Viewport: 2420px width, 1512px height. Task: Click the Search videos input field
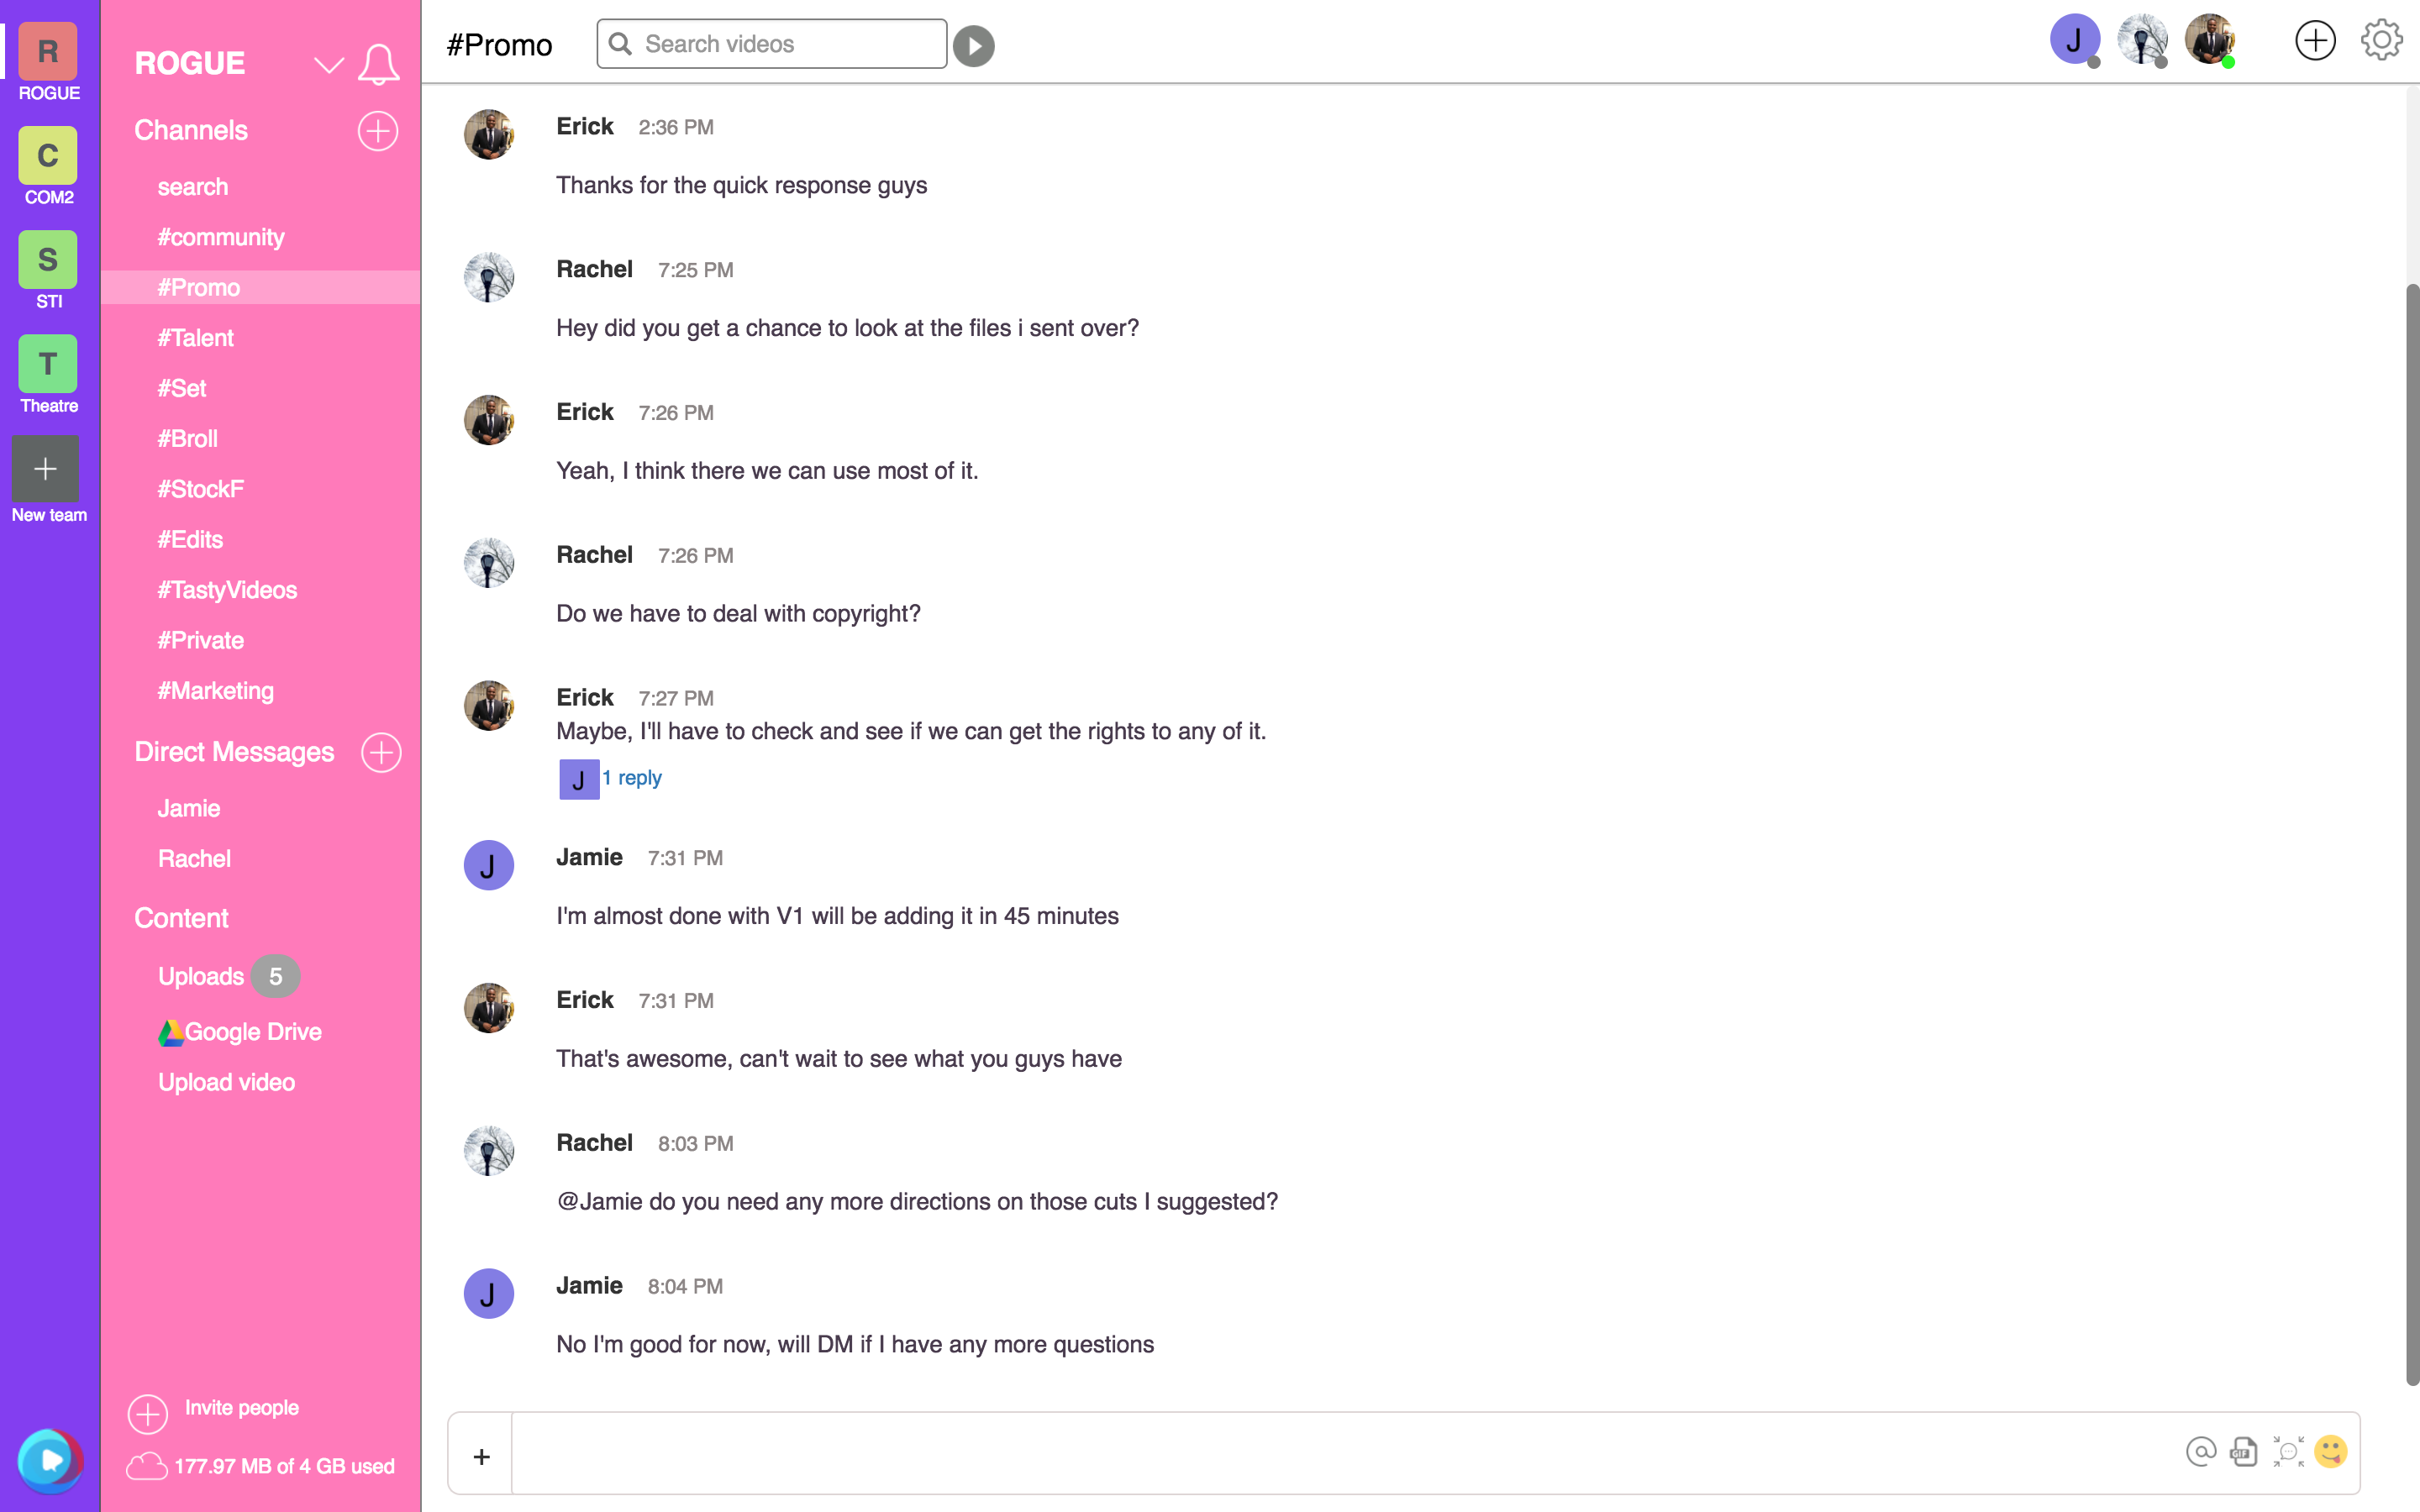tap(772, 44)
